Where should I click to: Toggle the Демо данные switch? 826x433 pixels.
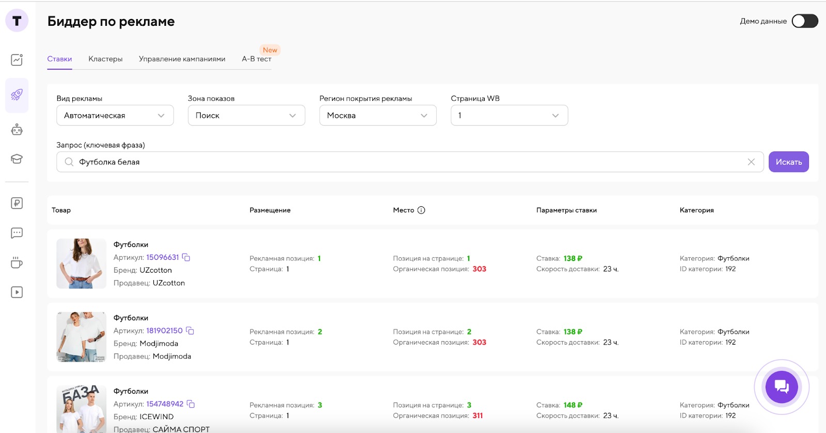pos(804,21)
